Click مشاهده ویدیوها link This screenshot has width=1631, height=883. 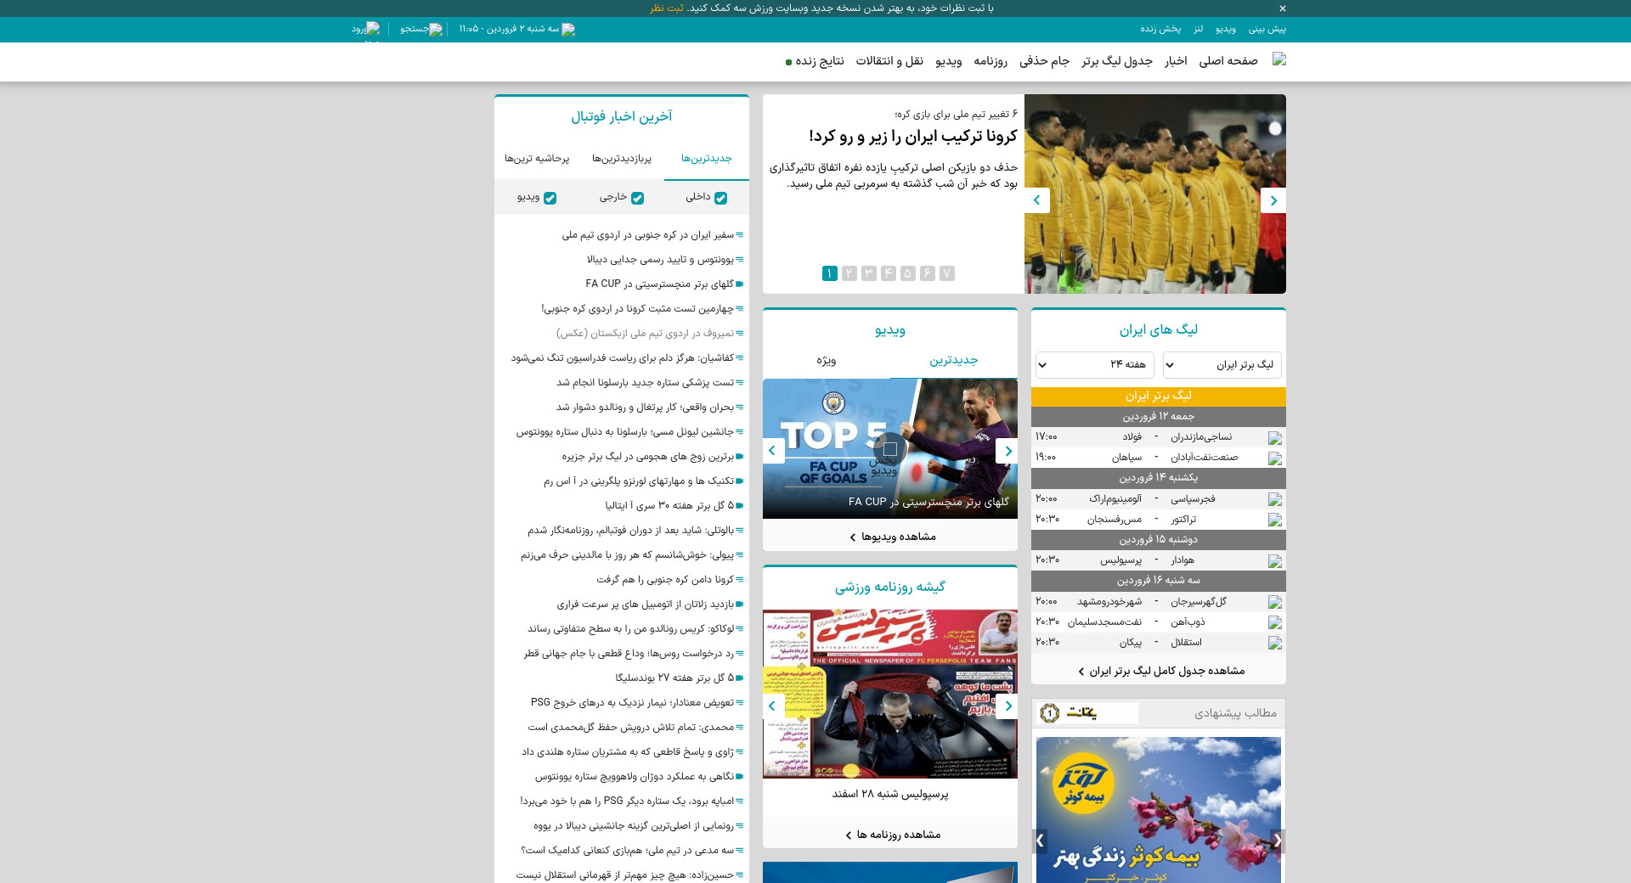(892, 537)
